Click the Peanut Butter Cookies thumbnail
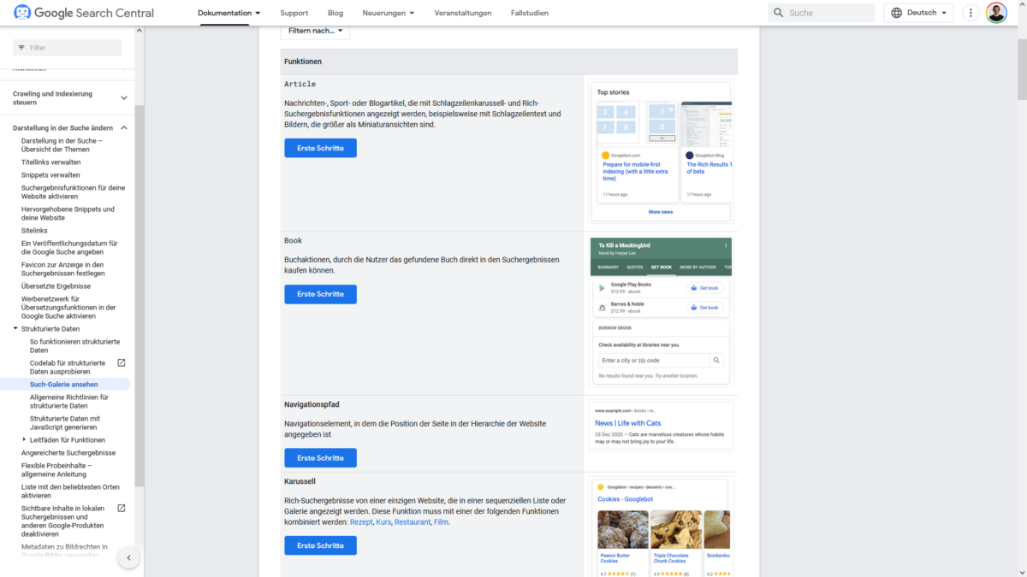The height and width of the screenshot is (577, 1027). coord(622,529)
